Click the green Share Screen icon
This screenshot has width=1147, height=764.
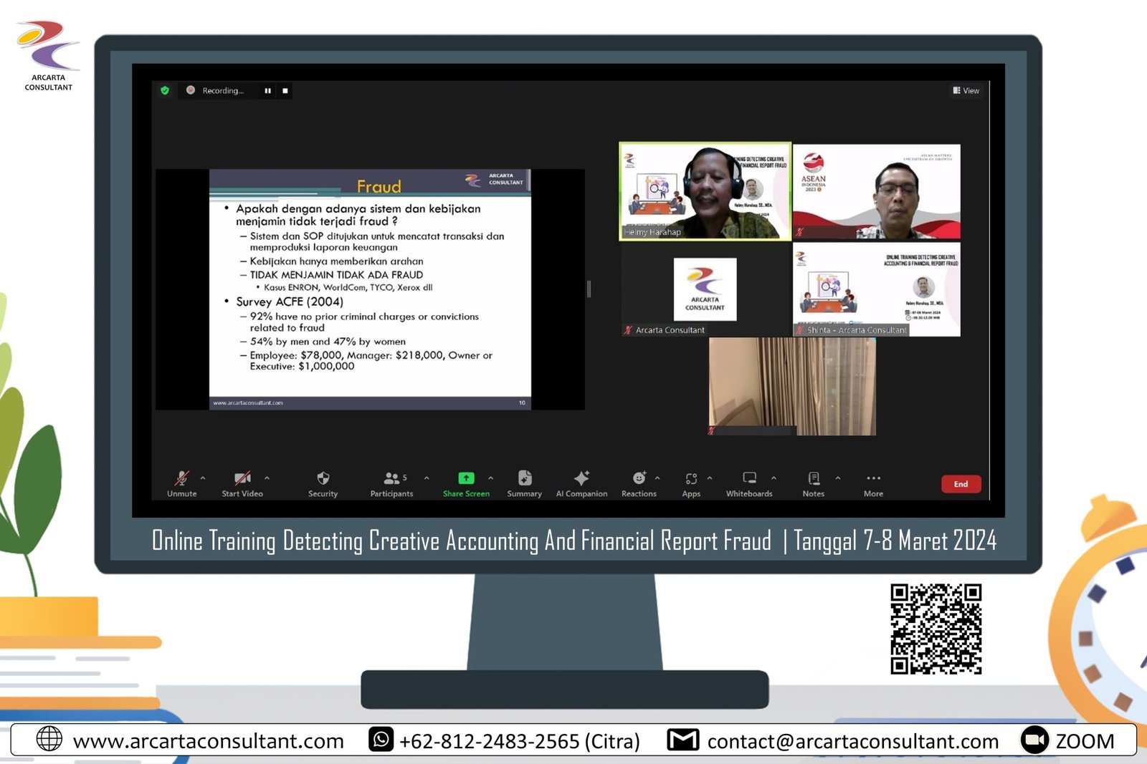[466, 478]
